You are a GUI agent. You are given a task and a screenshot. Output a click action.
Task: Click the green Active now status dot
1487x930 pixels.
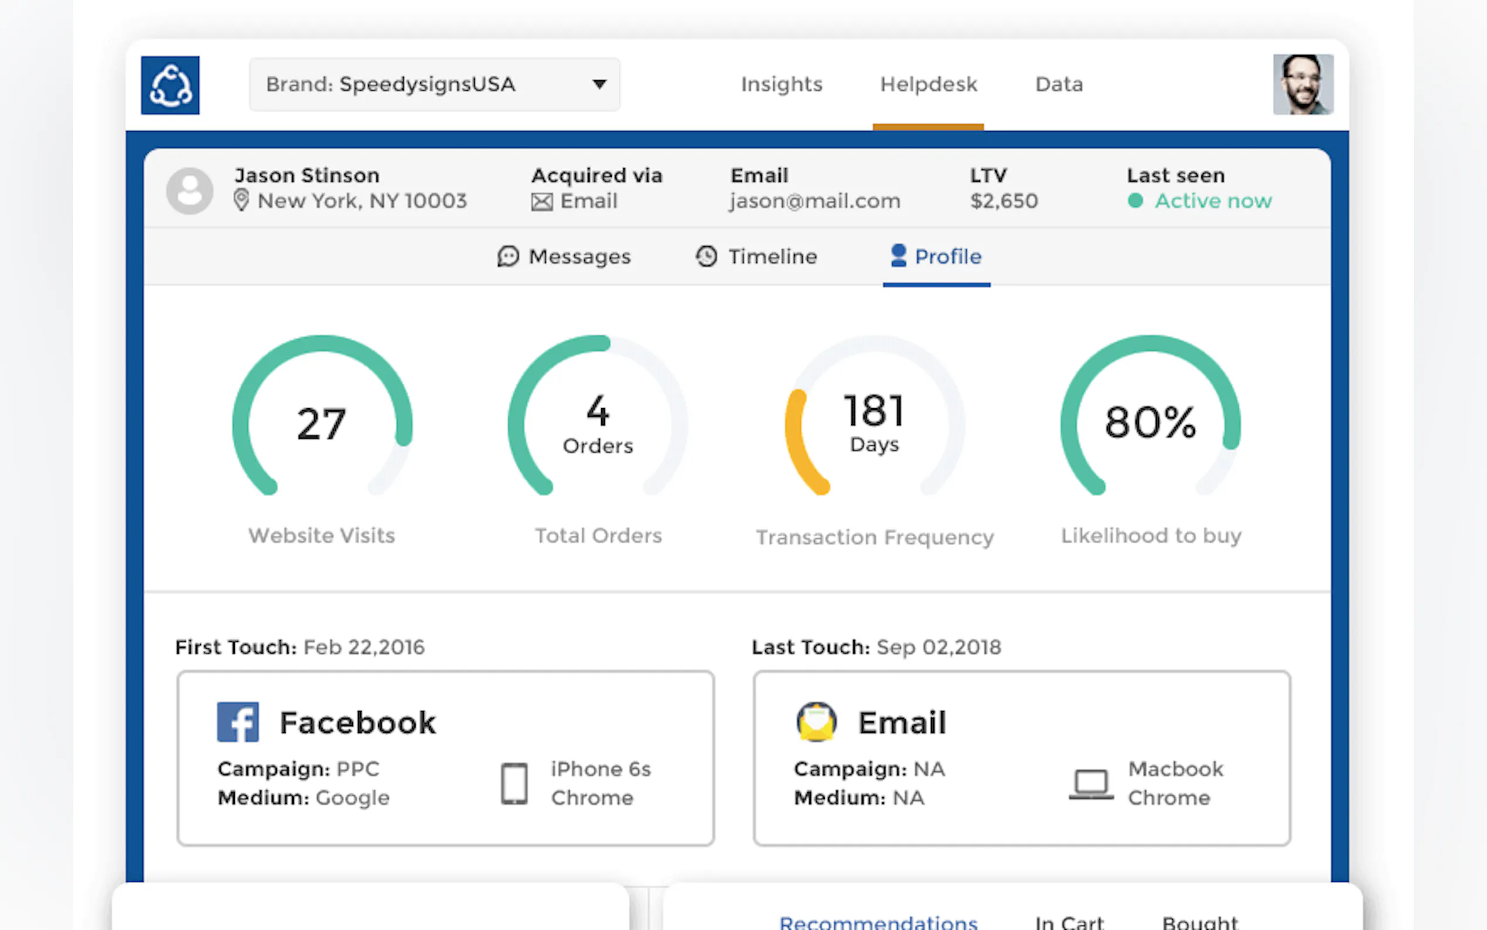coord(1135,200)
